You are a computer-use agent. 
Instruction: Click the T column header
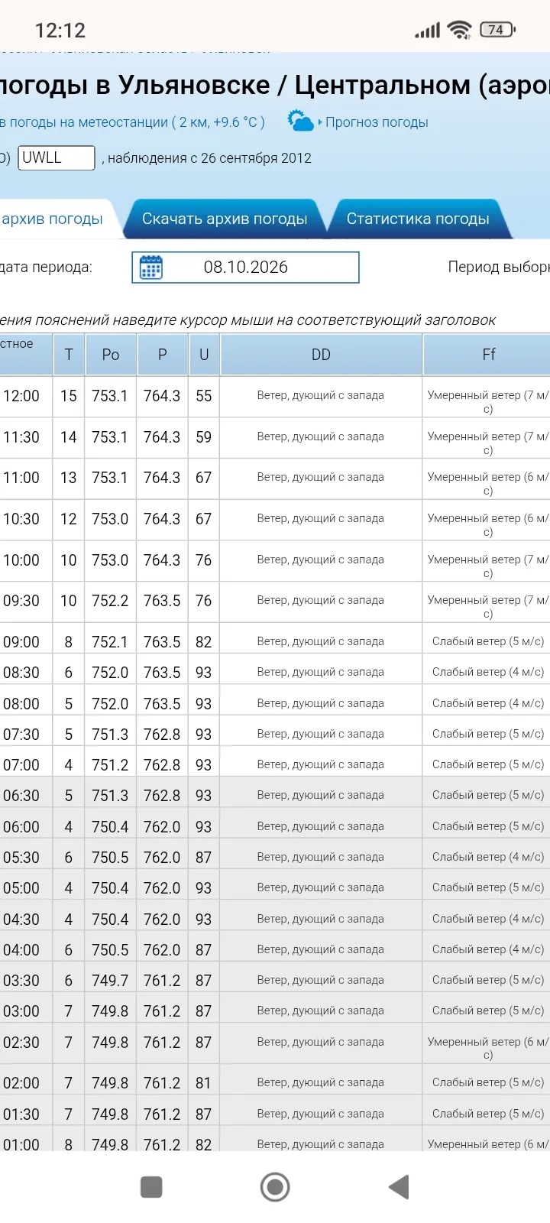pos(69,355)
